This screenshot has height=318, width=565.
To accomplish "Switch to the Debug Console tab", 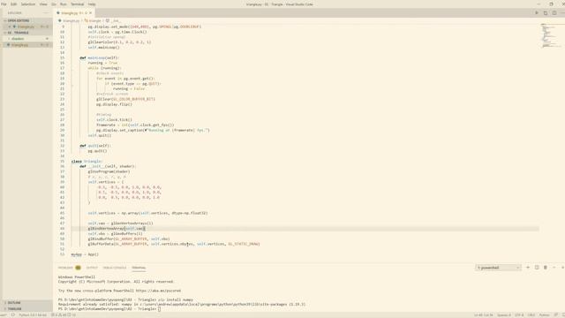I will [x=115, y=268].
